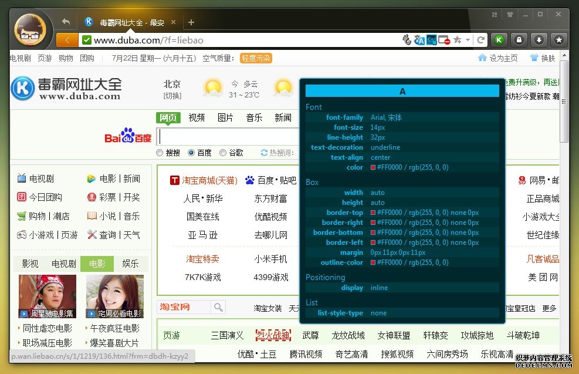
Task: Click the mouse gesture extension icon
Action: 407,39
